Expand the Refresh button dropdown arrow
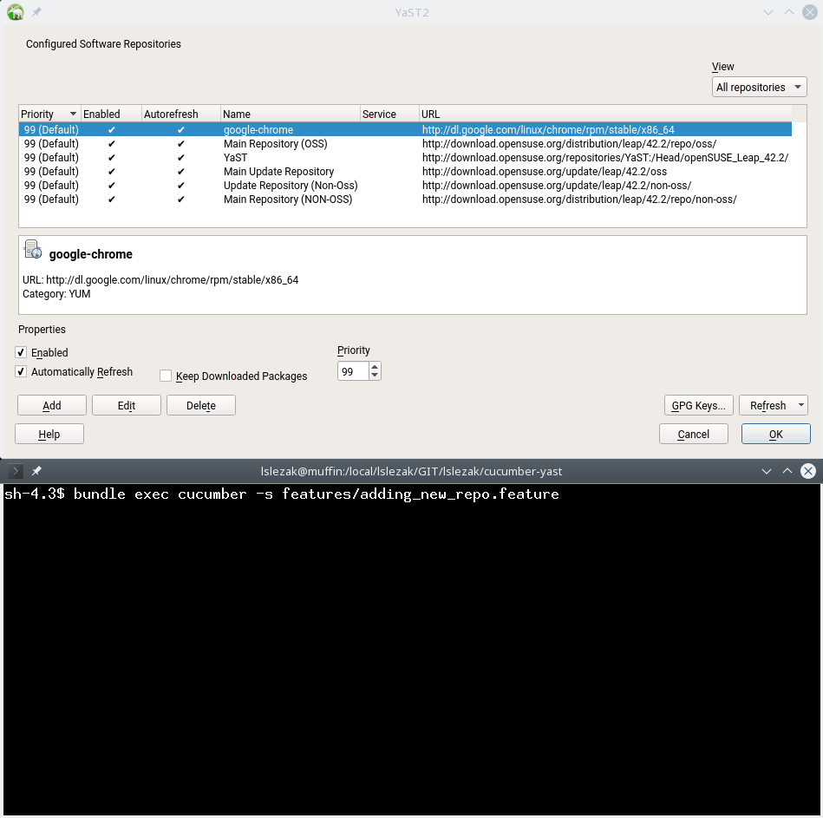Screen dimensions: 823x818 pos(800,405)
